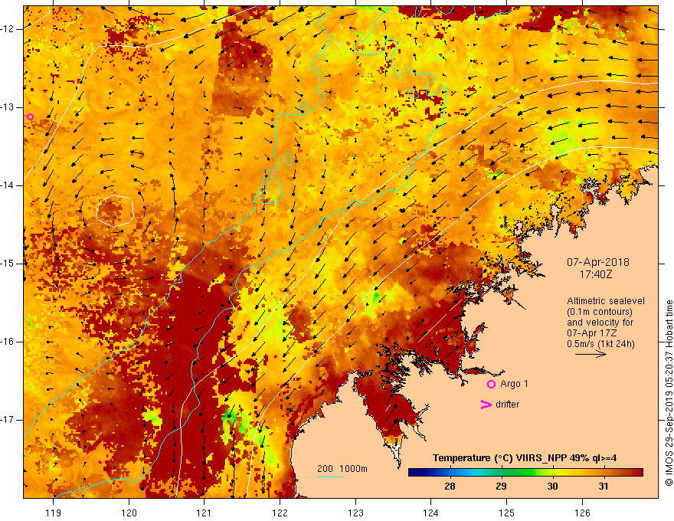Click the '29' colorbar tick label
Screen dimensions: 674x521
pos(501,487)
